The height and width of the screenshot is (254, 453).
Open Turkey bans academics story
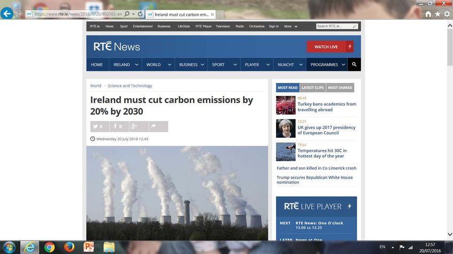[327, 107]
